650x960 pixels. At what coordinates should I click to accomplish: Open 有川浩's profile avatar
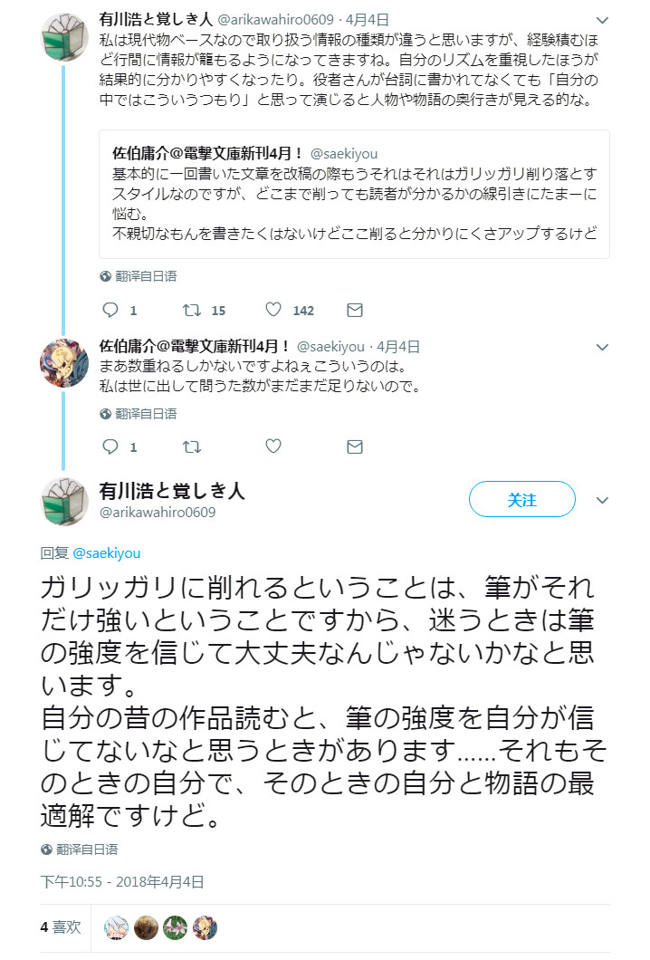tap(63, 36)
